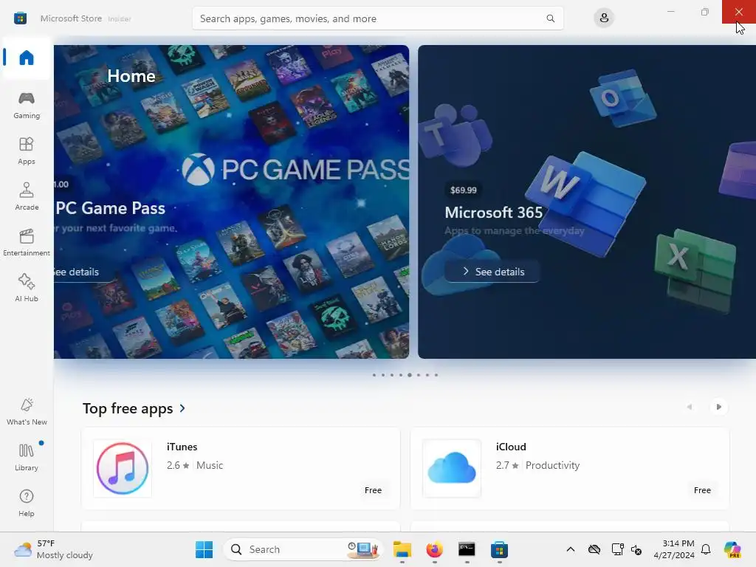Viewport: 756px width, 567px height.
Task: Open File Explorer from taskbar
Action: (x=402, y=549)
